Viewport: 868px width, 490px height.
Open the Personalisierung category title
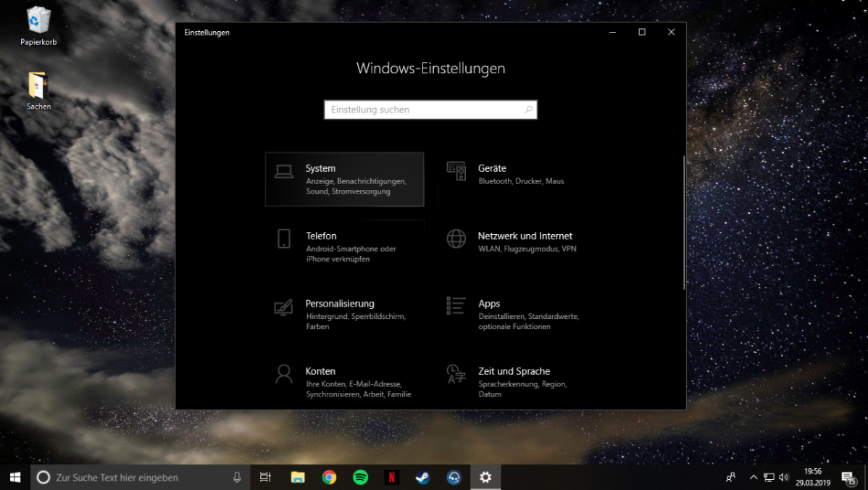pyautogui.click(x=340, y=304)
